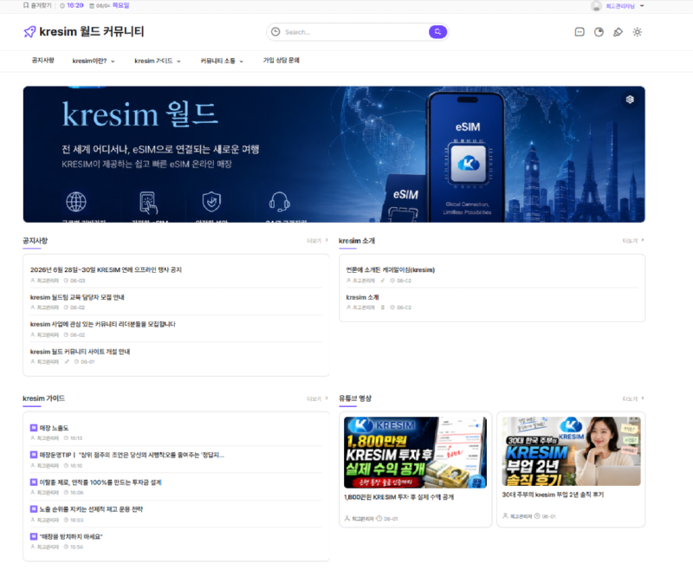Open the 선제적 재고 운용 전략 post

[x=91, y=509]
